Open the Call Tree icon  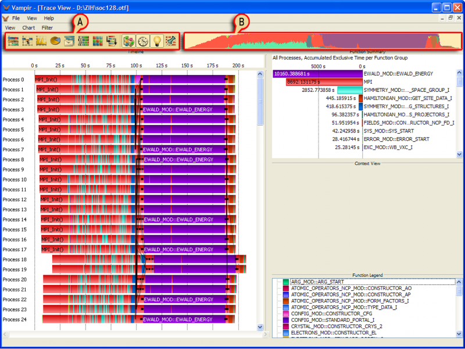(112, 41)
